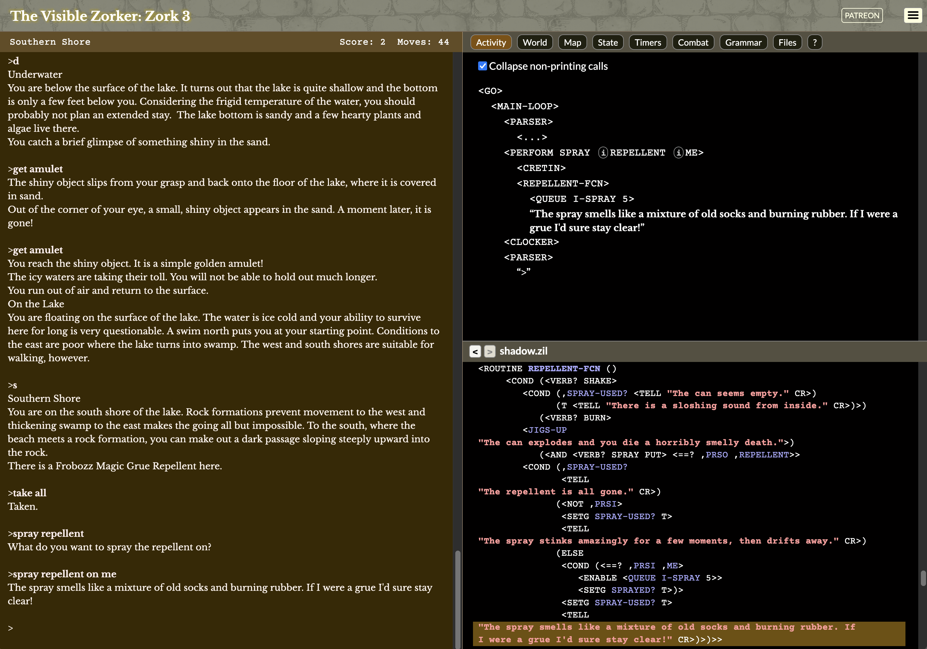Switch to the Activity tab
Image resolution: width=927 pixels, height=649 pixels.
point(491,42)
